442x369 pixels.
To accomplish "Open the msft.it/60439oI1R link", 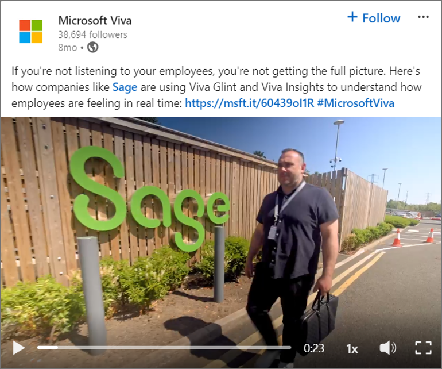I will coord(250,103).
